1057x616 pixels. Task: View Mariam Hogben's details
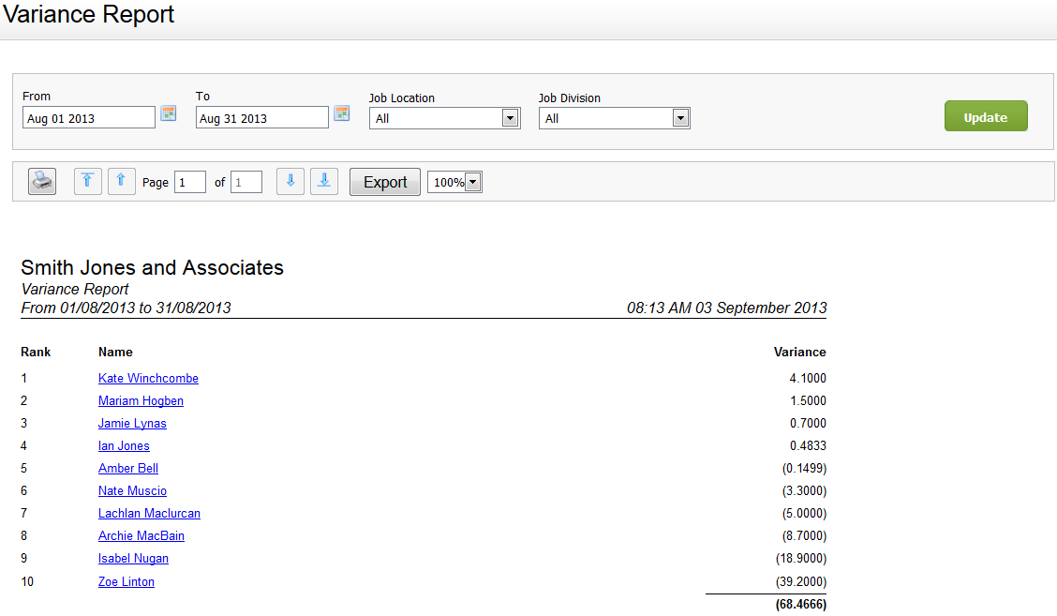141,400
